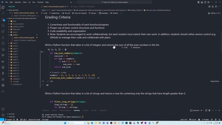Click Split Editor Right icon
Image resolution: width=222 pixels, height=125 pixels.
pyautogui.click(x=216, y=7)
